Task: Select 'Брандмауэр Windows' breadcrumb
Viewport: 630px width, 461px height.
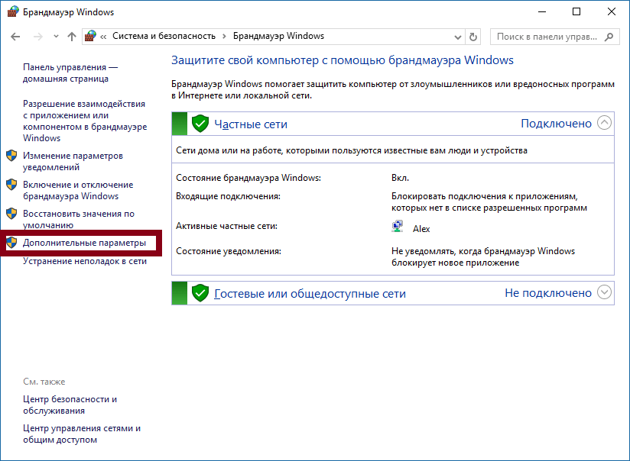Action: point(278,36)
